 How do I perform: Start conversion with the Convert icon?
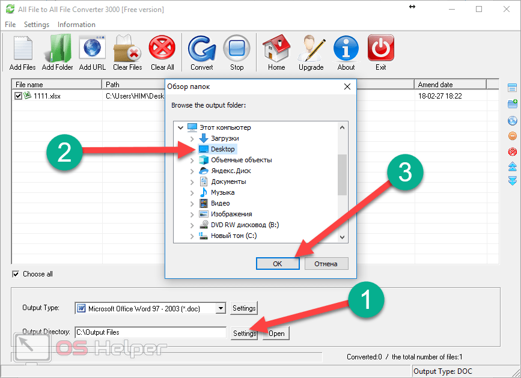tap(202, 49)
